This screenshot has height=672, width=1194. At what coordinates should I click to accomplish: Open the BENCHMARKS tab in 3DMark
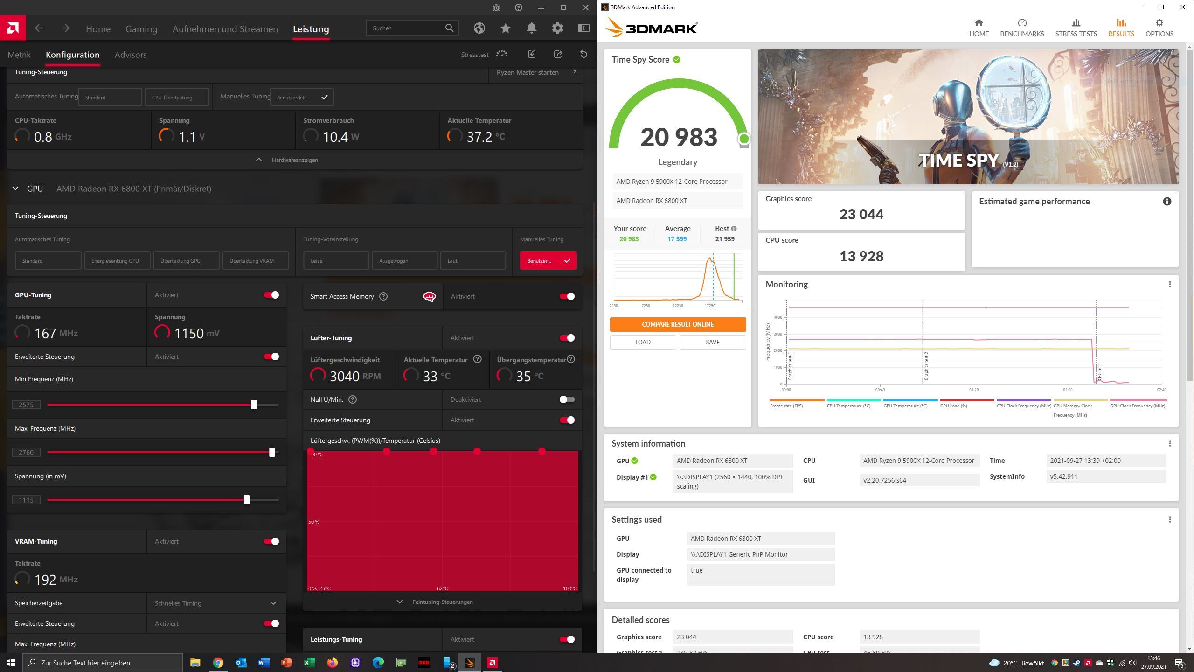1022,28
